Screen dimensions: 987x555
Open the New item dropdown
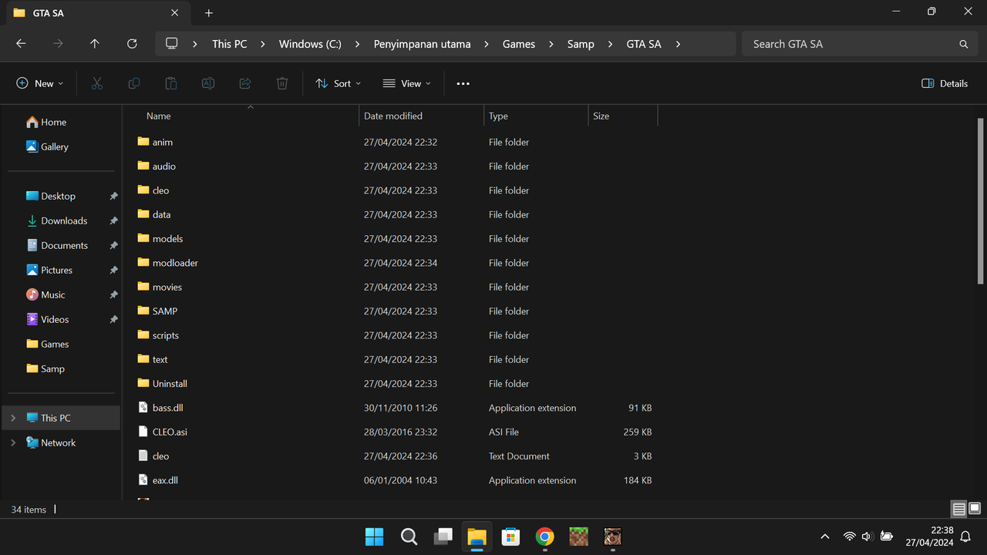(x=40, y=83)
